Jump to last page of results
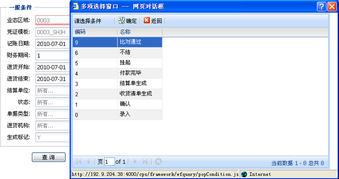 (x=145, y=161)
